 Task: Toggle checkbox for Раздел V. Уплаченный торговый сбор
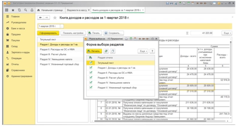pyautogui.click(x=91, y=87)
